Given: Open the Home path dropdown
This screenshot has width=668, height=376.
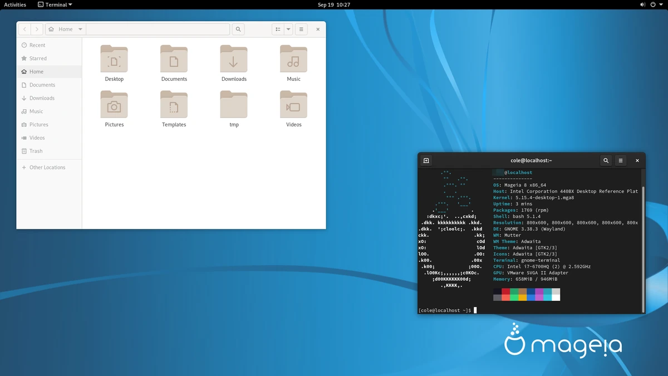Looking at the screenshot, I should tap(80, 29).
